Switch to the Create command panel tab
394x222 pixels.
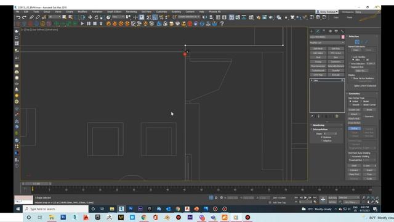point(312,31)
